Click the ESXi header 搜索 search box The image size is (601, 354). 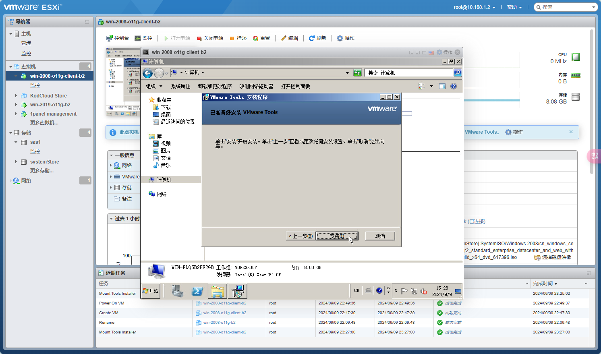click(x=566, y=7)
